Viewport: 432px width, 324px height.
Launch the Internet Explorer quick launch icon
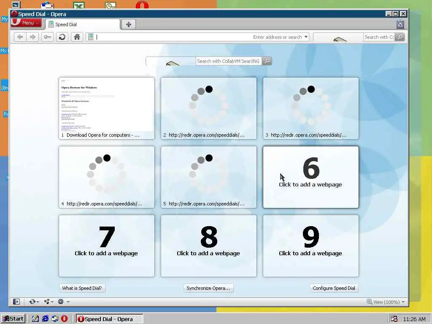45,319
